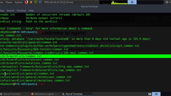This screenshot has width=171, height=96.
Task: Click the py3_common.txt path line
Action: [x=70, y=46]
